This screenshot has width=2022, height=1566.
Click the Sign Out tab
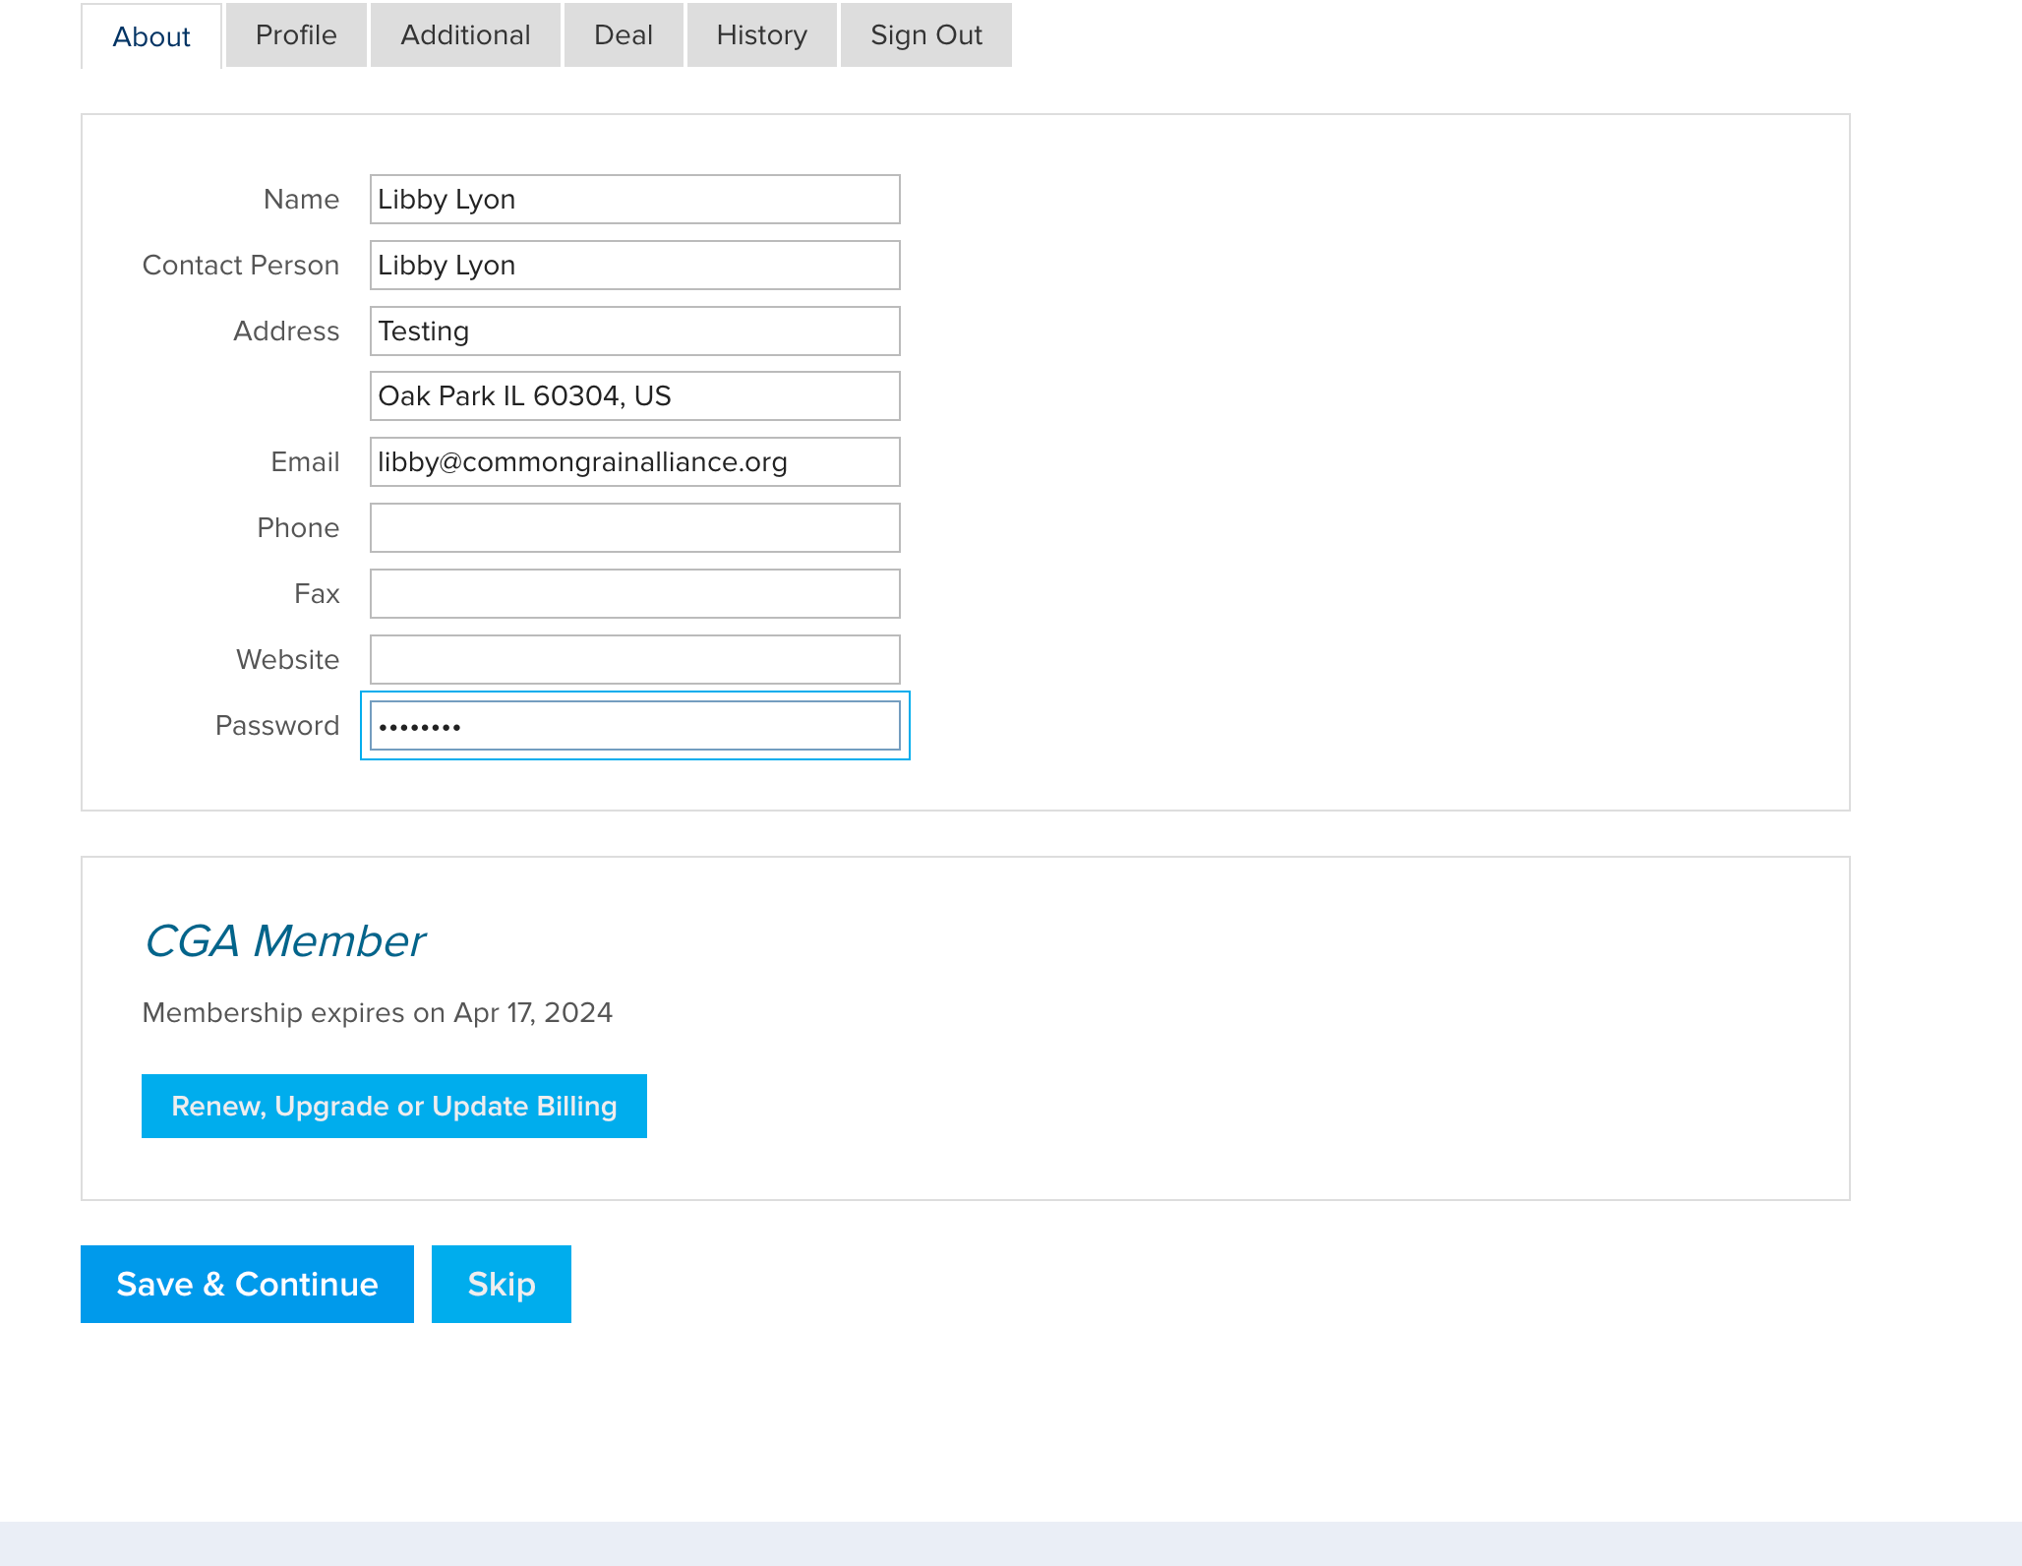(x=925, y=35)
